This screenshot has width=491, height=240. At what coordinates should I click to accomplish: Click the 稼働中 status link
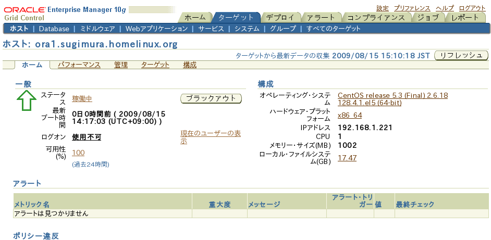(x=82, y=99)
